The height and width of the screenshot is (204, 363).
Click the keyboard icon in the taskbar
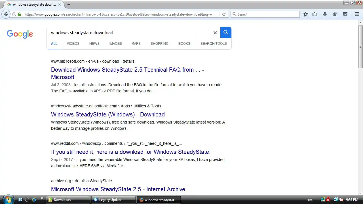[x=310, y=200]
